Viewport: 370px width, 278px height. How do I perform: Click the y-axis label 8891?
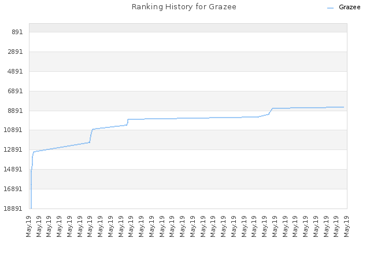pos(16,111)
